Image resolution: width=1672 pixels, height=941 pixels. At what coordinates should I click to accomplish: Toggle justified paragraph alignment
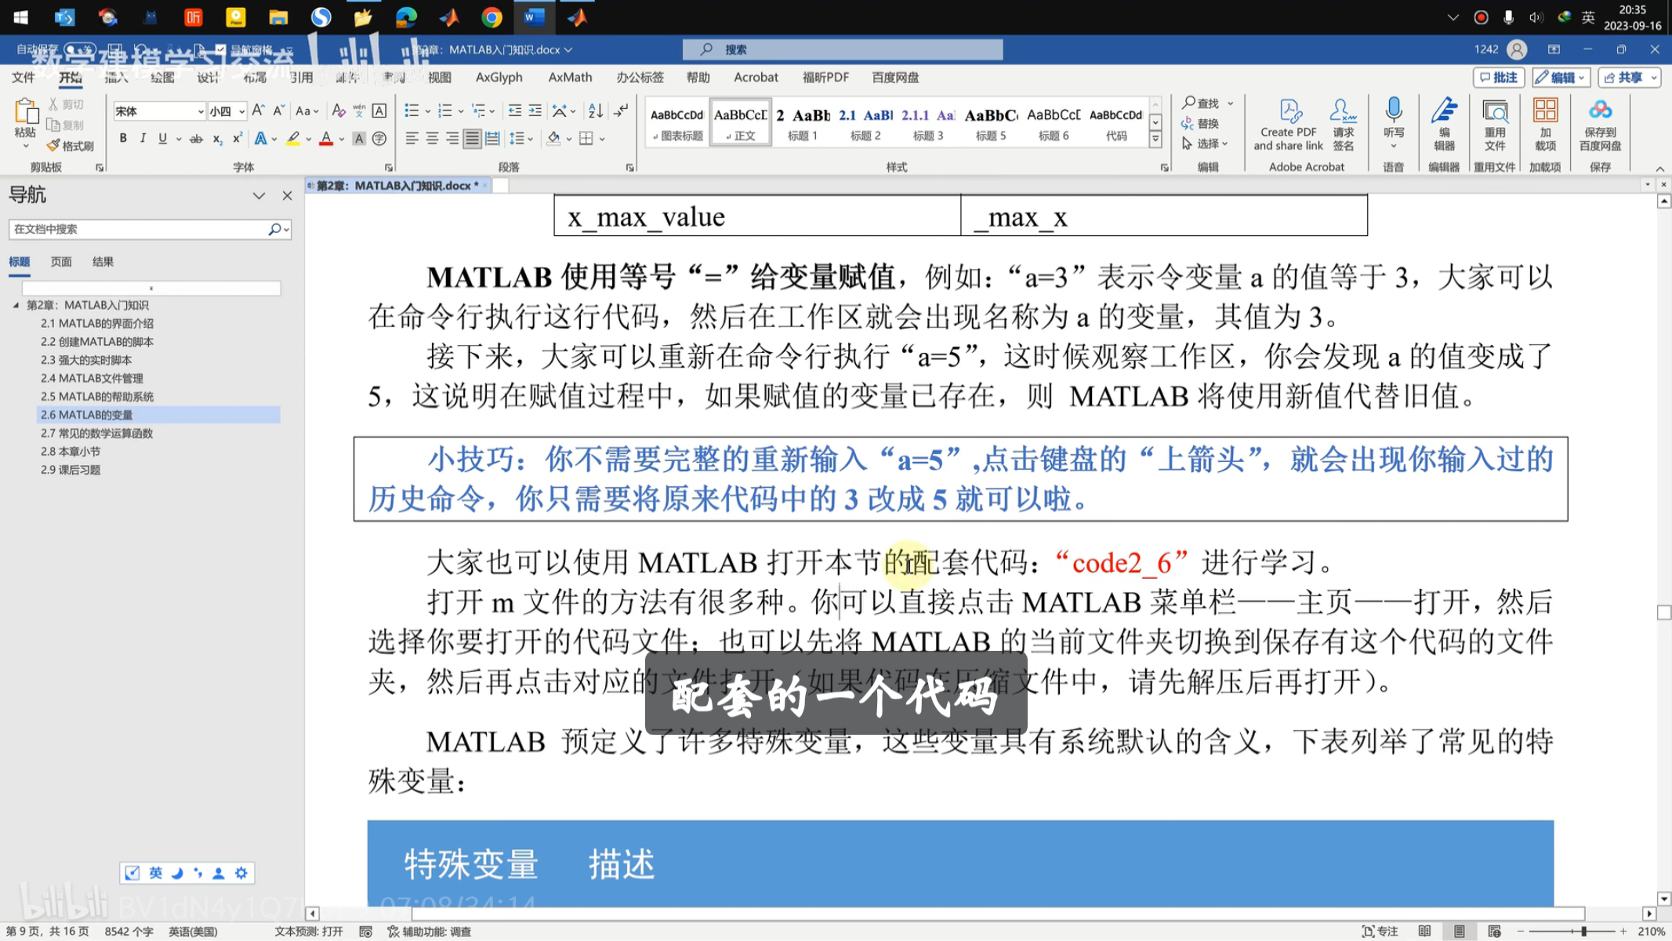coord(472,139)
